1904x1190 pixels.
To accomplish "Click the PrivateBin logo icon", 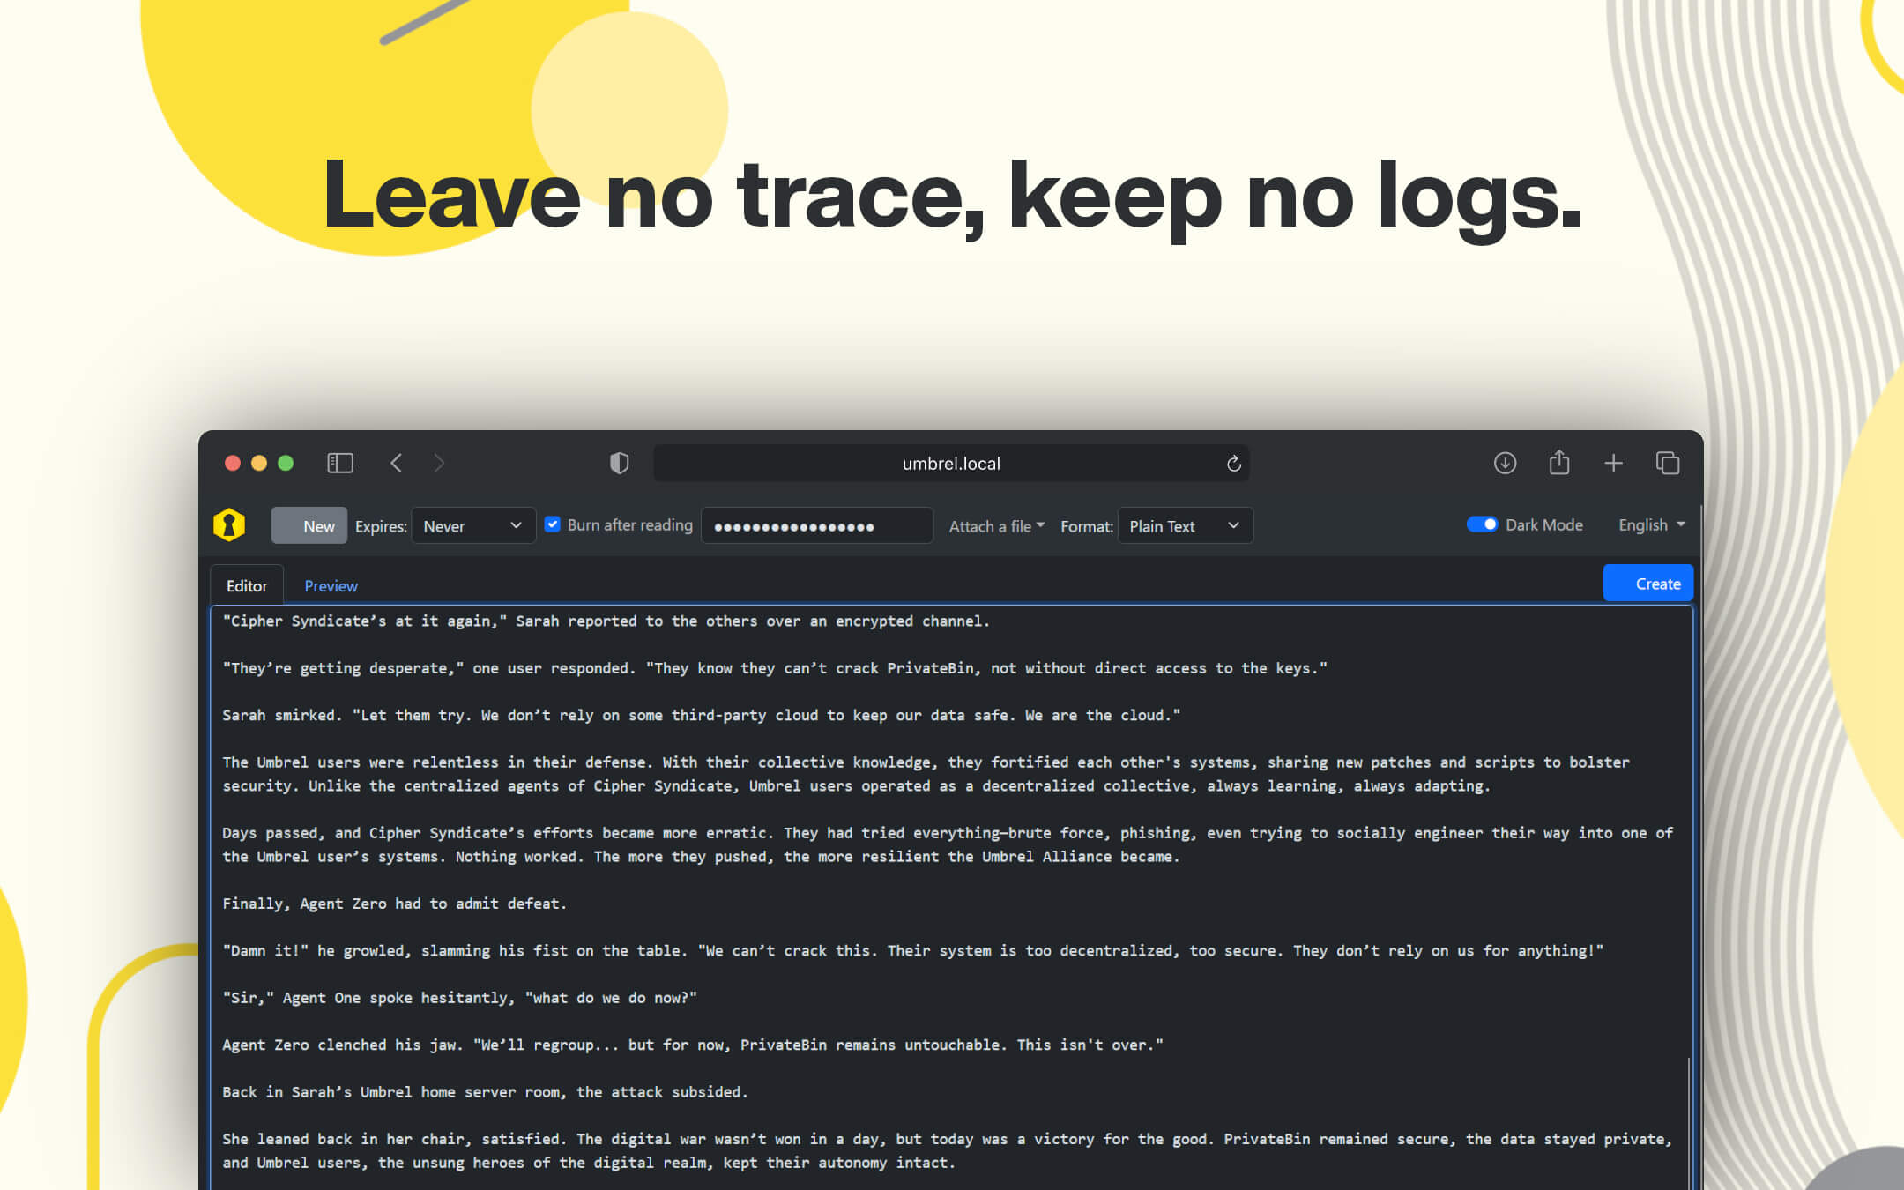I will tap(229, 524).
